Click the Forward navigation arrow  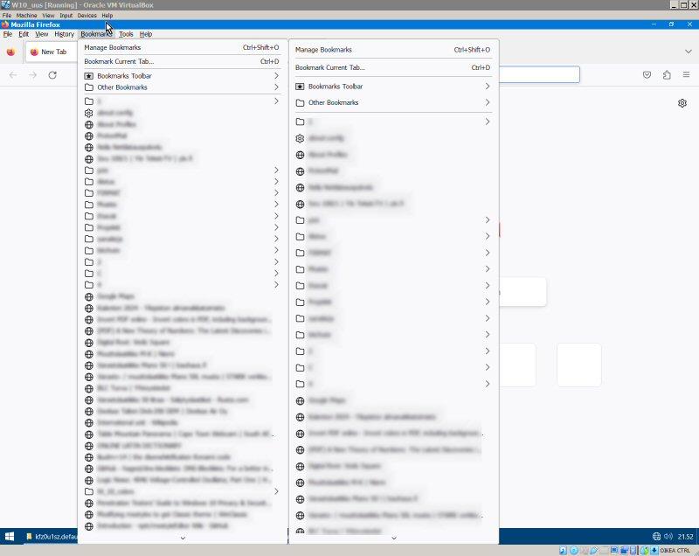(x=32, y=75)
